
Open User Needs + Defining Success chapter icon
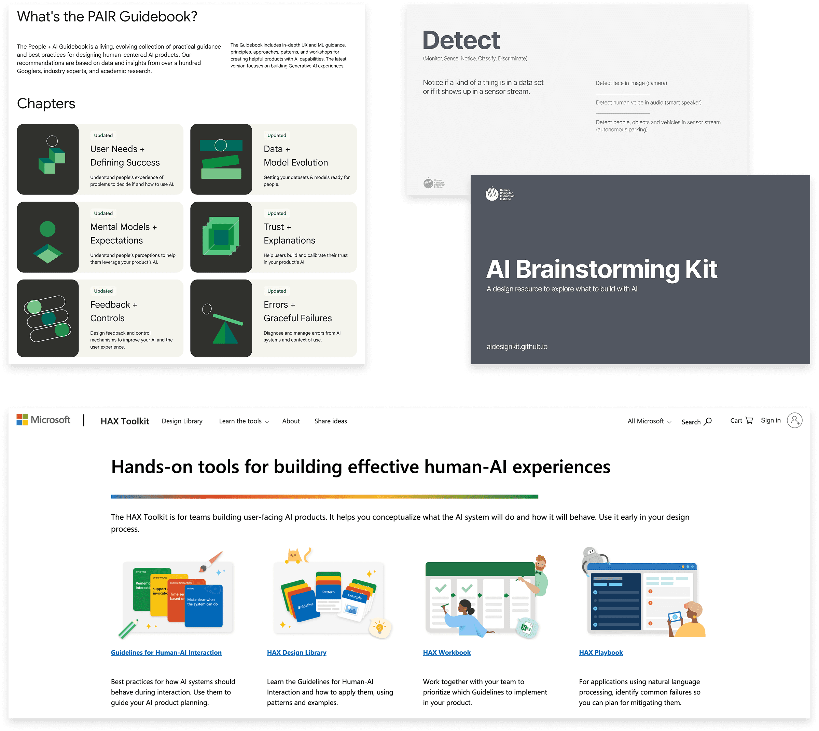click(48, 159)
